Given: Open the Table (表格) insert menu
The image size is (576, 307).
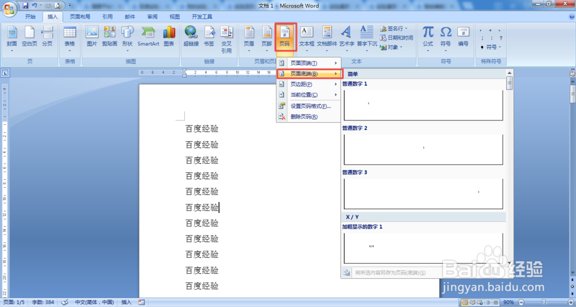Looking at the screenshot, I should click(x=70, y=39).
